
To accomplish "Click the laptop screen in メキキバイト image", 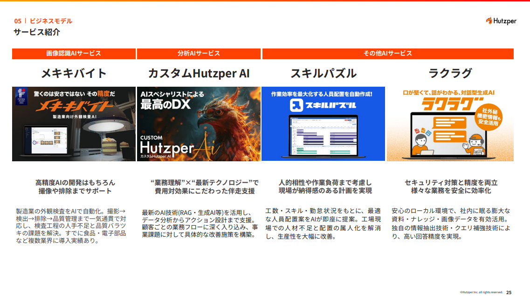I will (x=45, y=140).
